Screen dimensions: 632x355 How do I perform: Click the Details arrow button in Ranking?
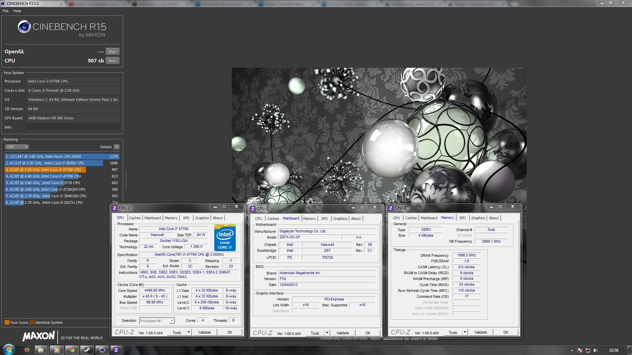(117, 147)
